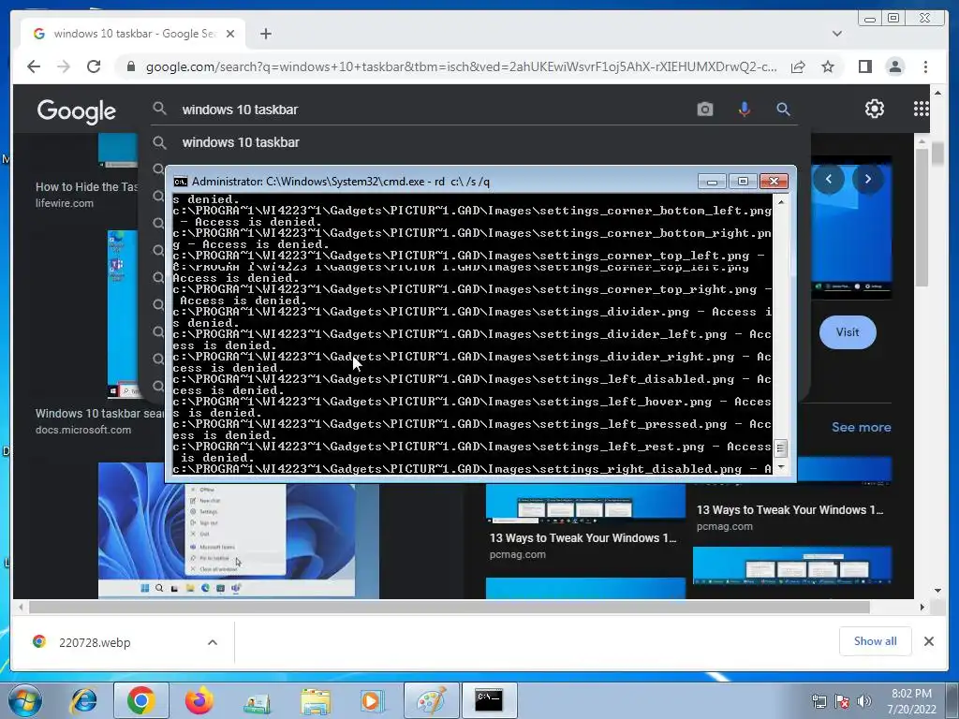
Task: Click the cmd scrollbar up arrow
Action: click(x=781, y=202)
